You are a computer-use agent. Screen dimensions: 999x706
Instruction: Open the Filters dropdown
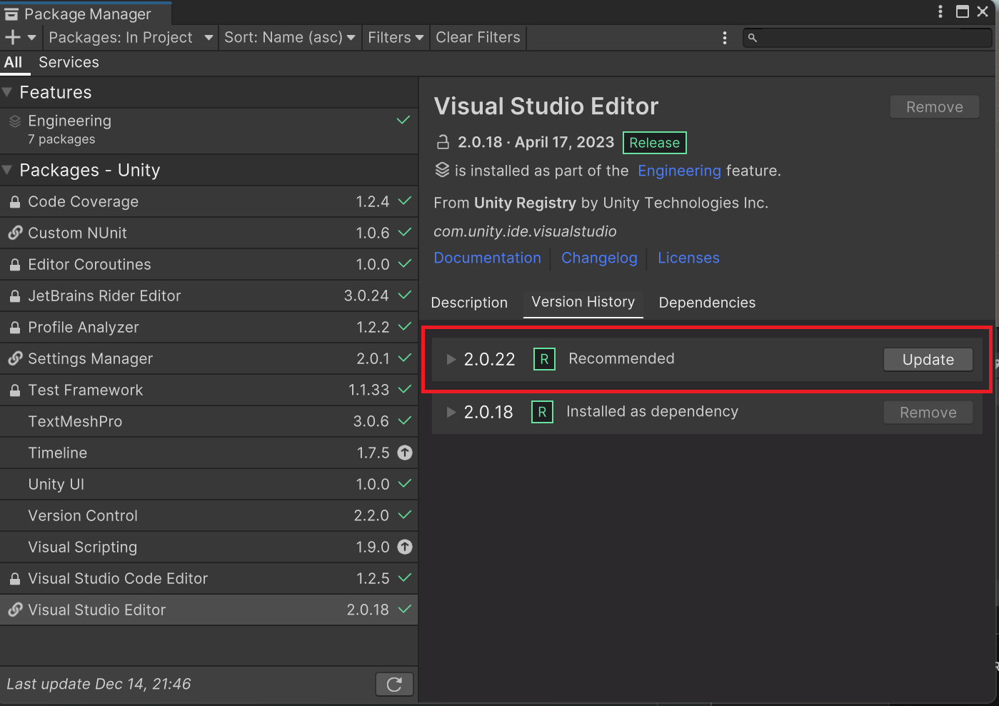tap(395, 37)
